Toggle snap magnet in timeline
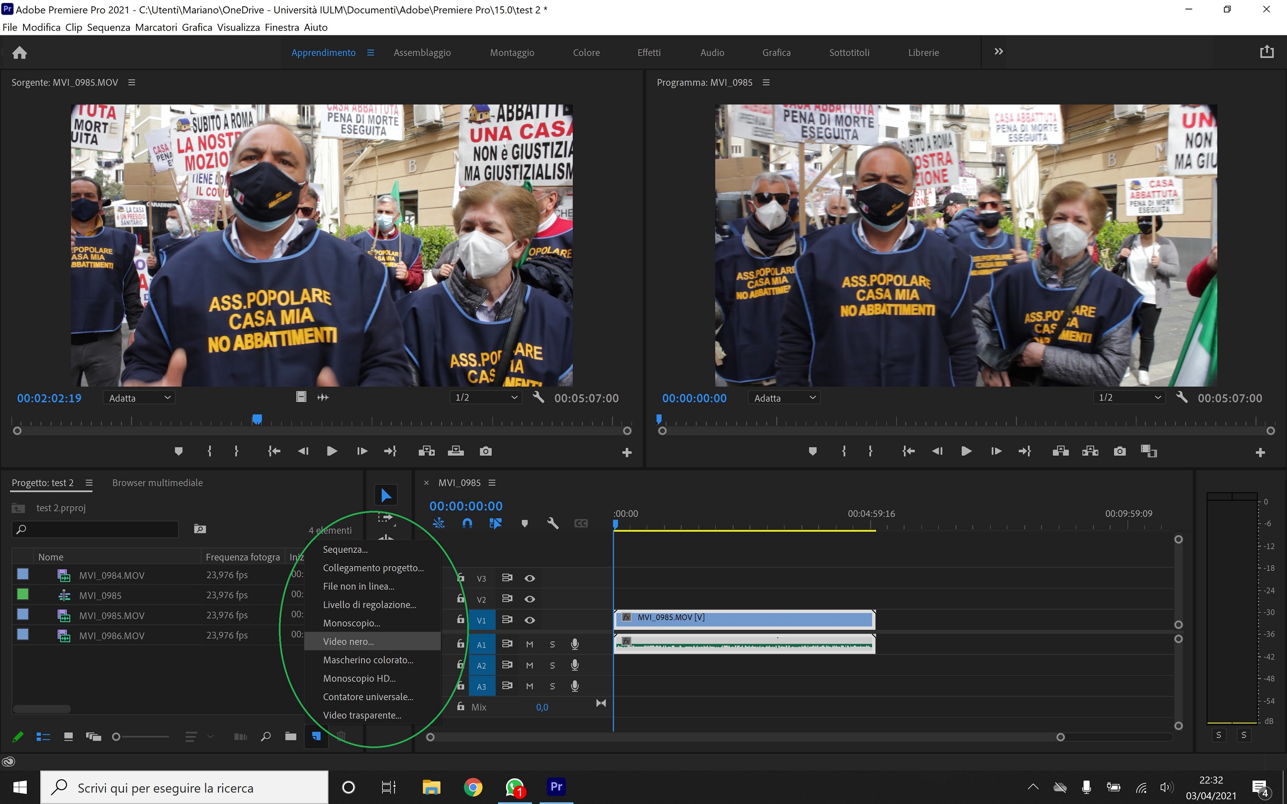This screenshot has height=804, width=1287. (467, 523)
